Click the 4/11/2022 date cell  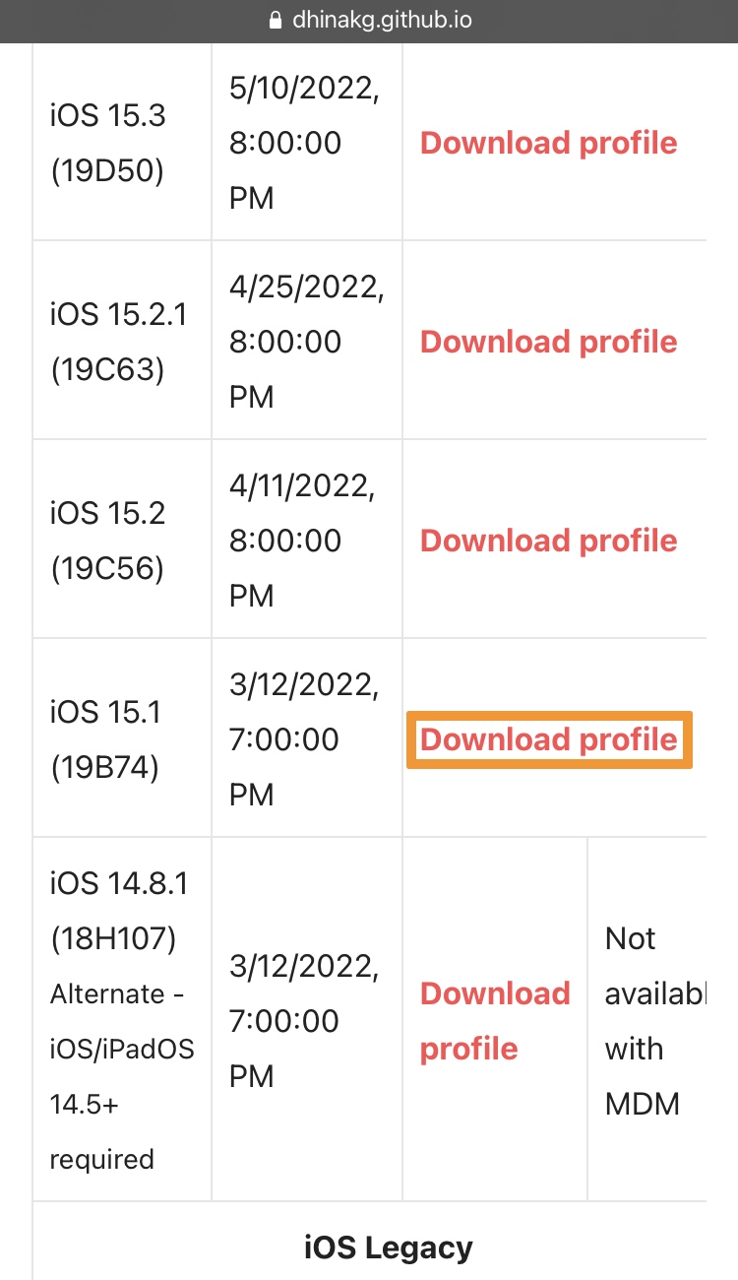(301, 541)
